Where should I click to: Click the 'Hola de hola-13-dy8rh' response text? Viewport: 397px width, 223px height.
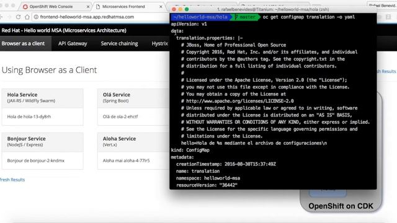tap(29, 116)
